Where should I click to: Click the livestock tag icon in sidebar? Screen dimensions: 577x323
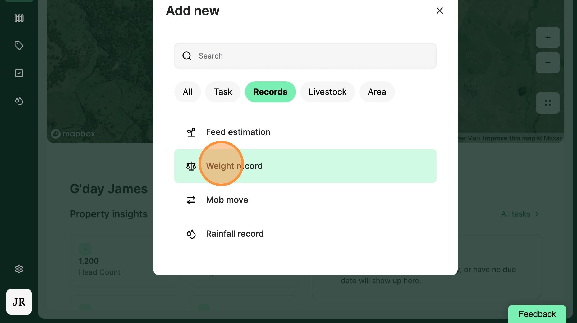tap(19, 46)
